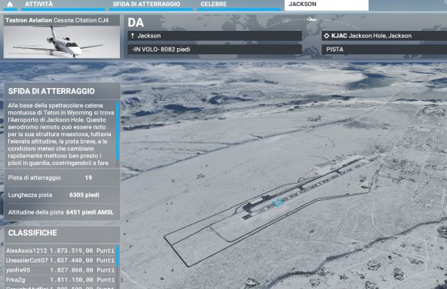Click the Textron Aviation aircraft title bar
The height and width of the screenshot is (289, 447).
pyautogui.click(x=62, y=20)
